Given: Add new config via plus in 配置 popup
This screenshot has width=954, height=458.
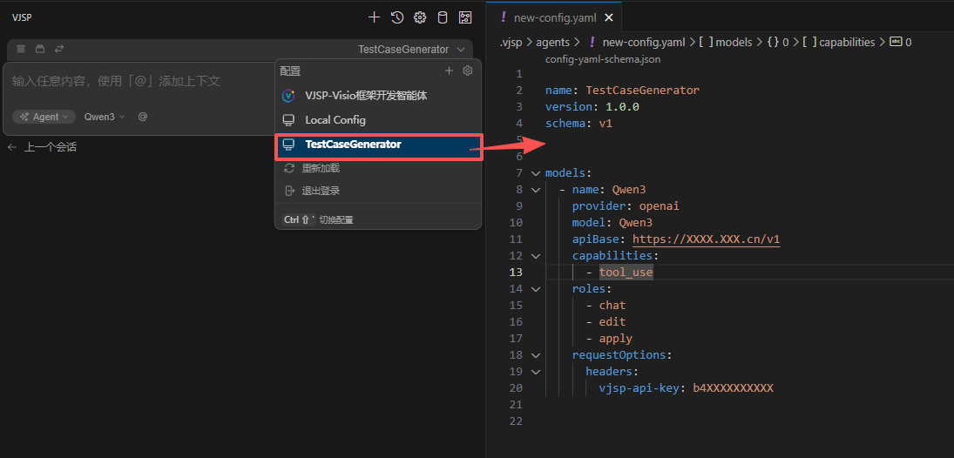Looking at the screenshot, I should pos(450,71).
